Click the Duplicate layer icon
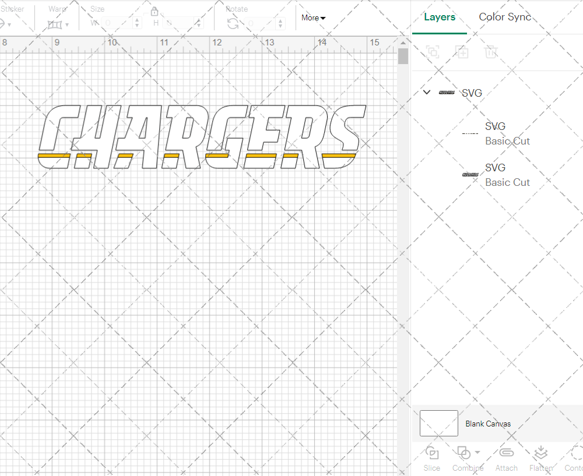Image resolution: width=583 pixels, height=476 pixels. [x=462, y=52]
